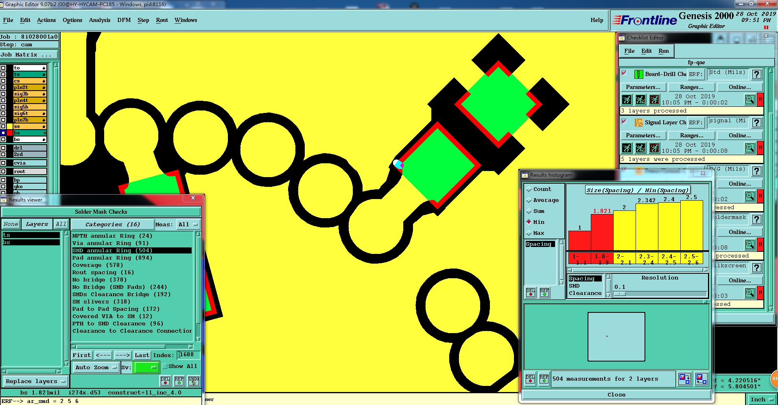Open Rout menu
Image resolution: width=778 pixels, height=405 pixels.
point(162,20)
